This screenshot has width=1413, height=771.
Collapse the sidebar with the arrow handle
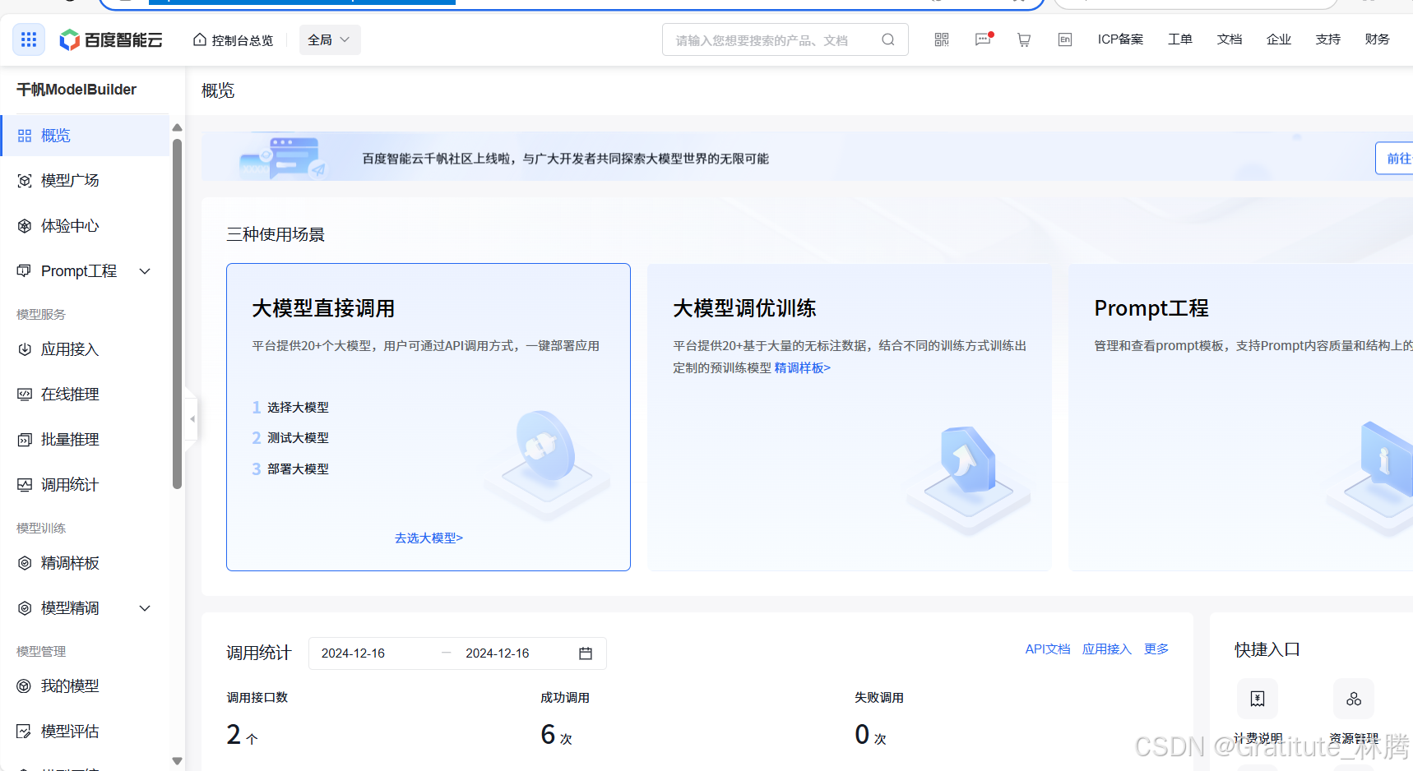(x=192, y=419)
